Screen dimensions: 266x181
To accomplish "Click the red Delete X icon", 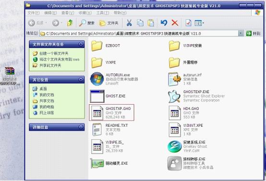I will 175,23.
